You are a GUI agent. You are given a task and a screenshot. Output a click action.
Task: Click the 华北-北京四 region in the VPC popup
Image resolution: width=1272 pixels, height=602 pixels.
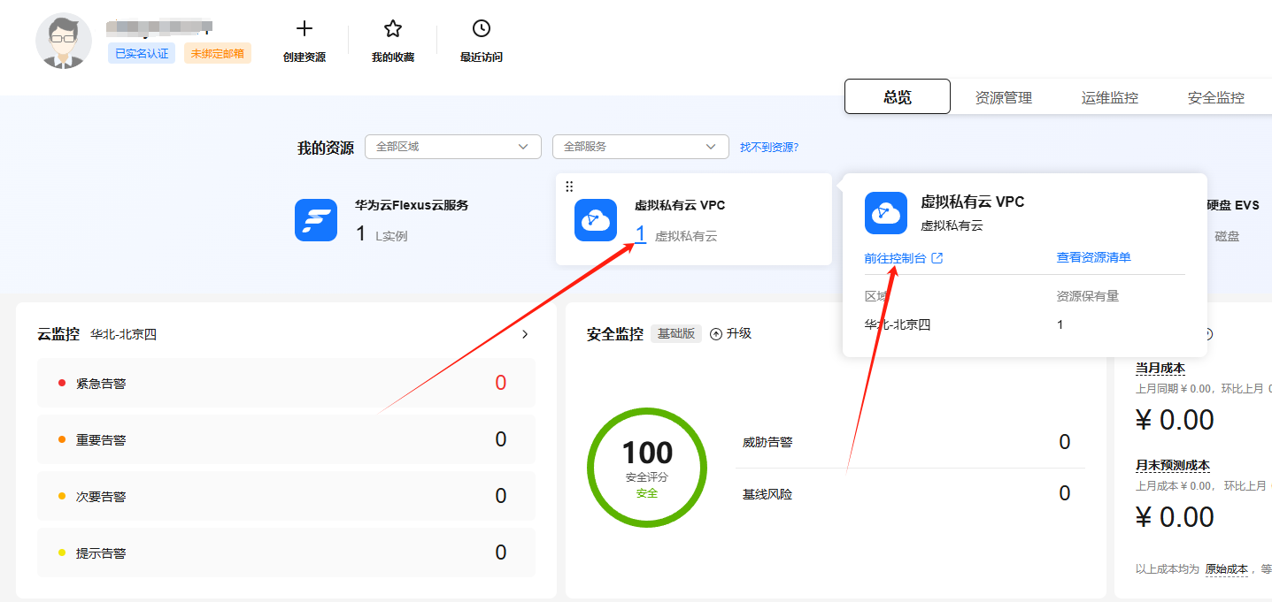[x=898, y=324]
